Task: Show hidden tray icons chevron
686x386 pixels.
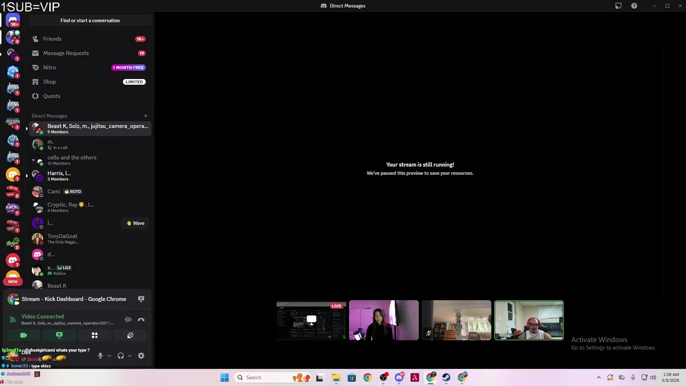Action: (x=599, y=377)
